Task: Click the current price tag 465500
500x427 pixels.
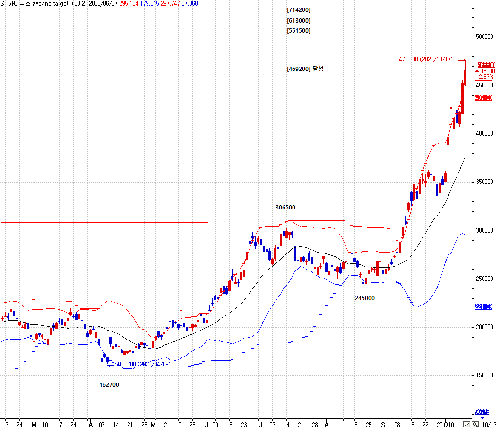Action: coord(485,65)
